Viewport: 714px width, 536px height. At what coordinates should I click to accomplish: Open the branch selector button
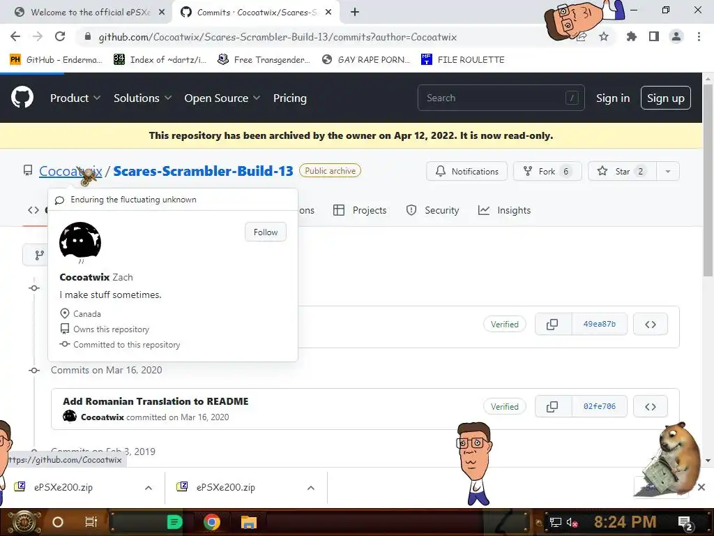pos(35,255)
